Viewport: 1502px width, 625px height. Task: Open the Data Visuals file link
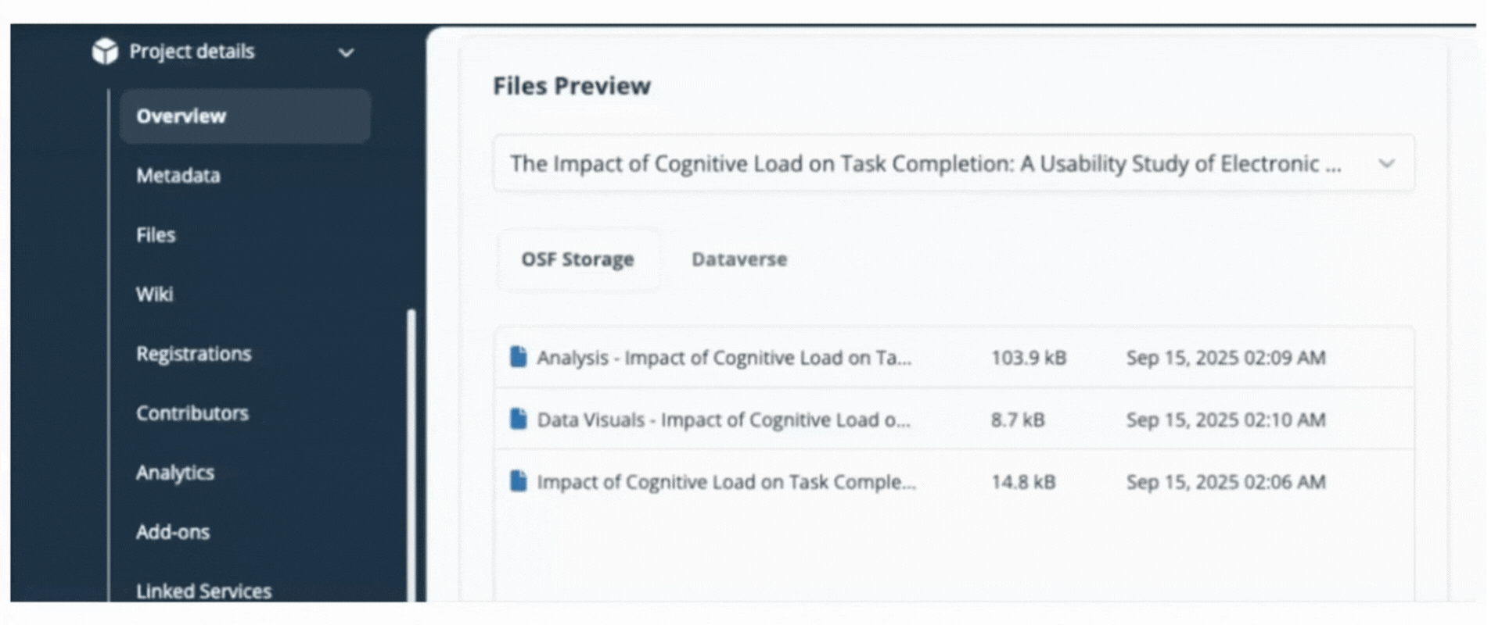(723, 420)
